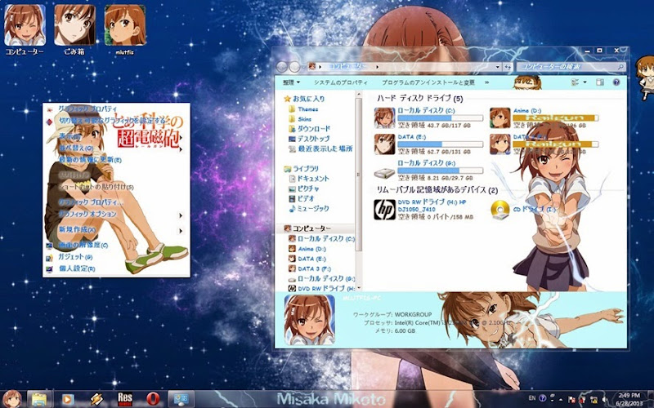Open ローカル ディスク (G:) drive in main pane
The image size is (654, 408).
[x=384, y=171]
